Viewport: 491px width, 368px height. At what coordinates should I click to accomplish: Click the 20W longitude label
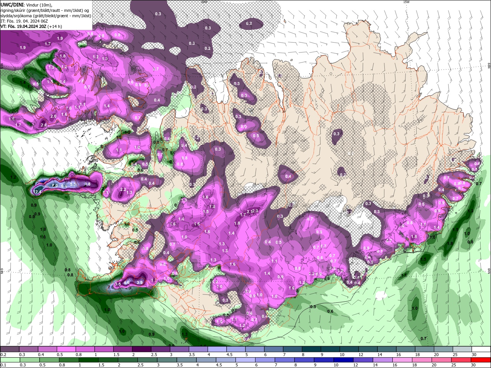pyautogui.click(x=204, y=2)
